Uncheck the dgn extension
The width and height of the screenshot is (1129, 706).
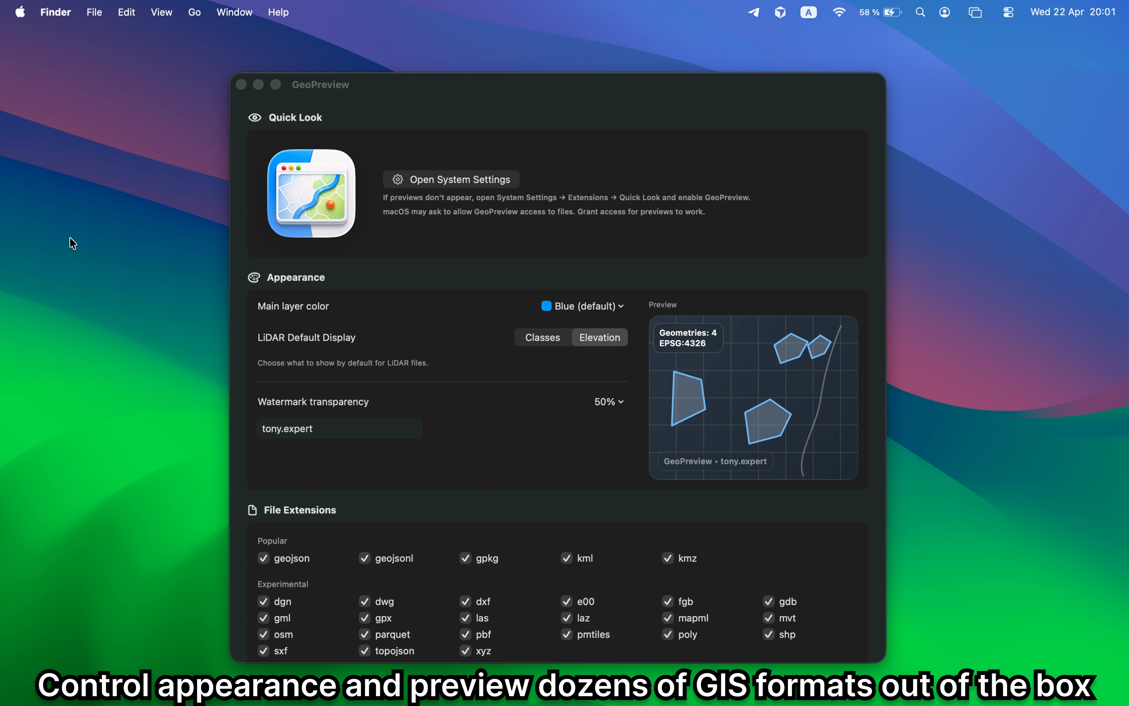click(x=263, y=601)
